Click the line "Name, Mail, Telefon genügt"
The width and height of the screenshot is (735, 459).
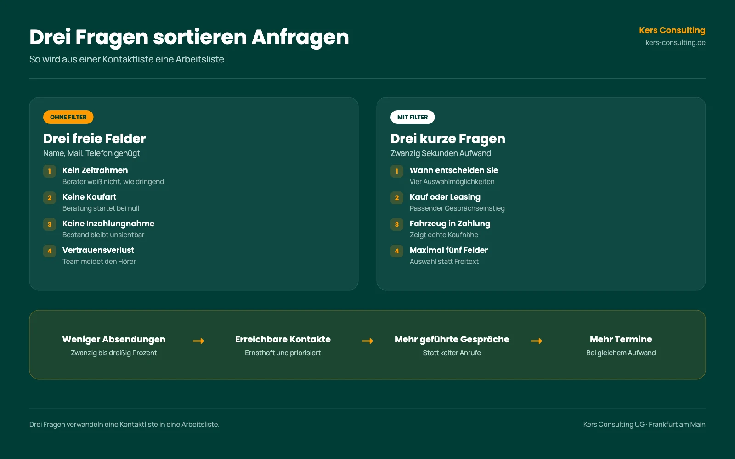click(91, 153)
